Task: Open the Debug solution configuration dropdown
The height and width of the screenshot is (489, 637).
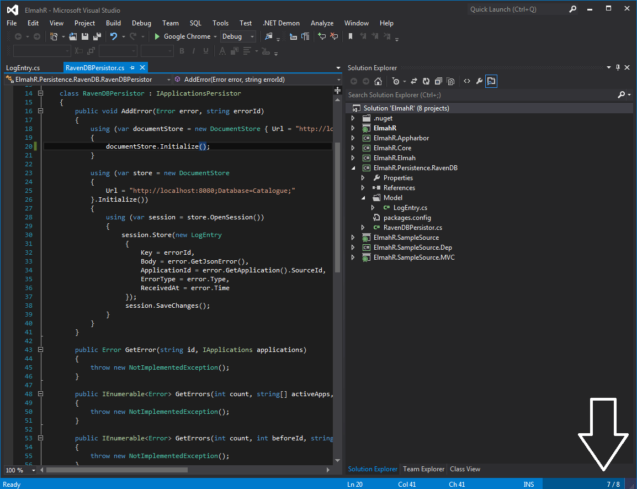Action: click(238, 36)
